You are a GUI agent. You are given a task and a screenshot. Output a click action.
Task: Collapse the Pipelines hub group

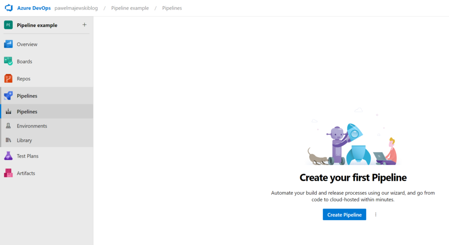pyautogui.click(x=46, y=96)
